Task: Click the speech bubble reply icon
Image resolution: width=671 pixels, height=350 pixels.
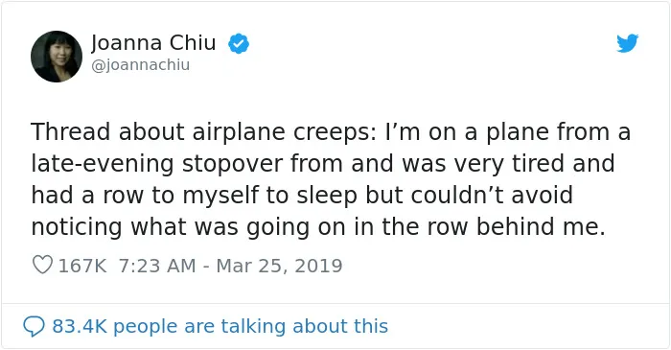Action: pyautogui.click(x=34, y=326)
